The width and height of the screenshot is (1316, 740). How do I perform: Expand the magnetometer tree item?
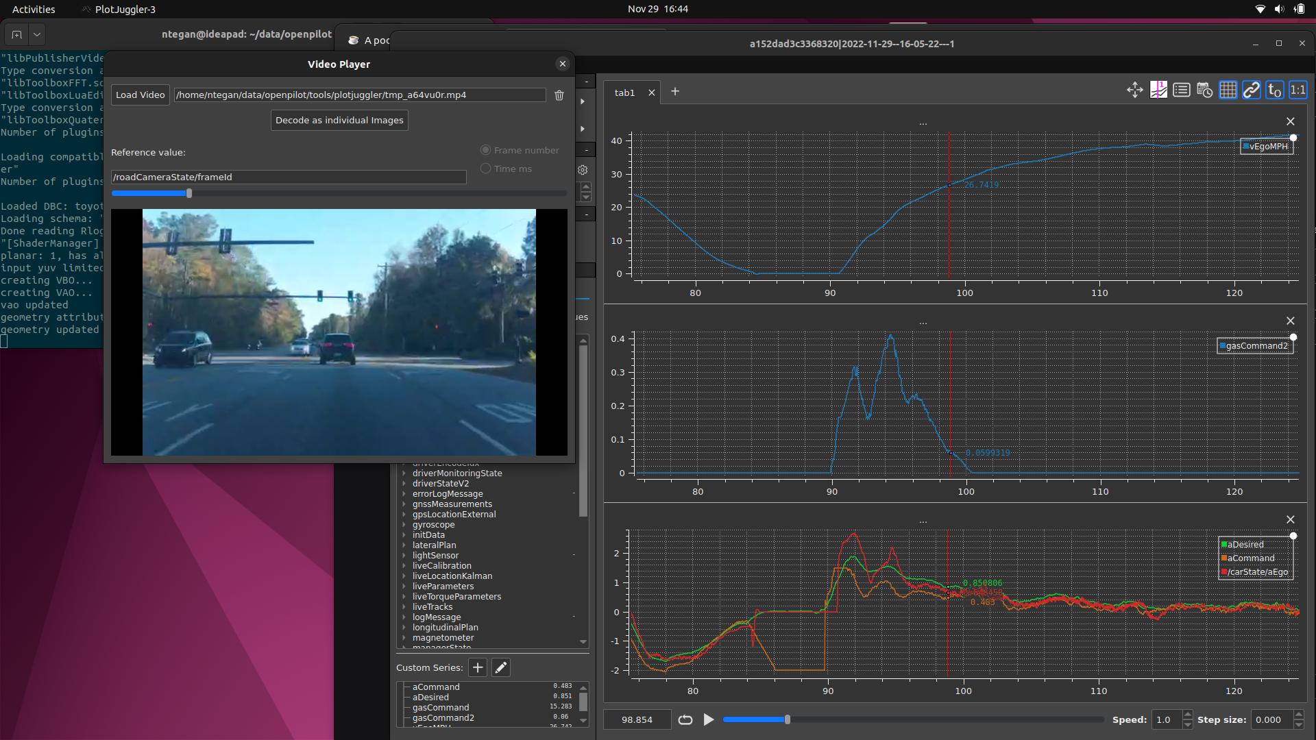[x=404, y=638]
